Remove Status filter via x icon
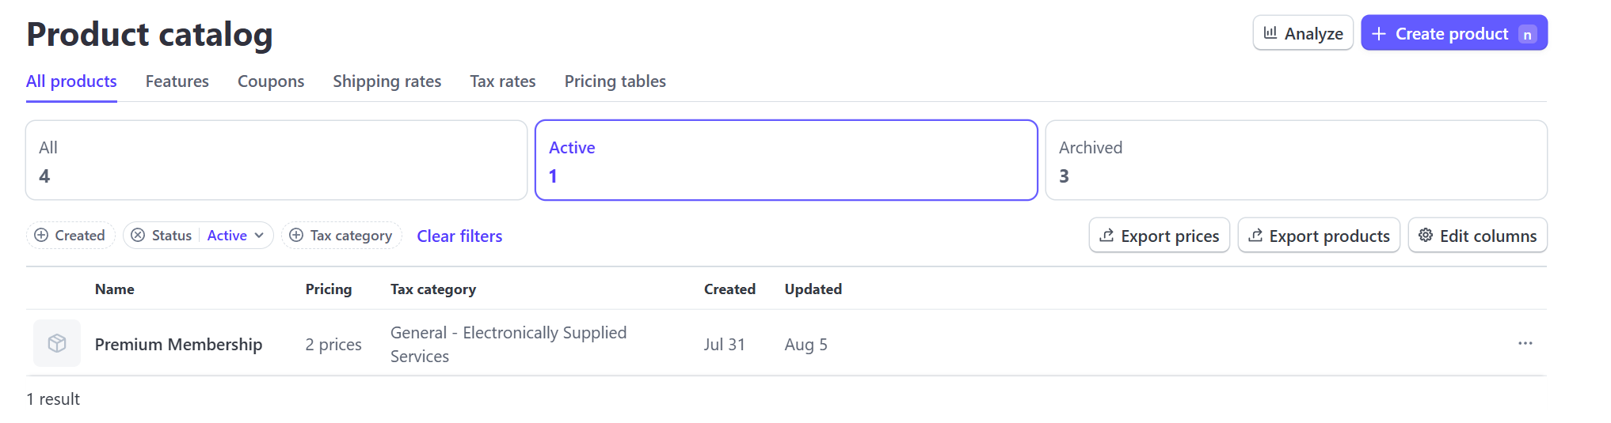 tap(138, 236)
